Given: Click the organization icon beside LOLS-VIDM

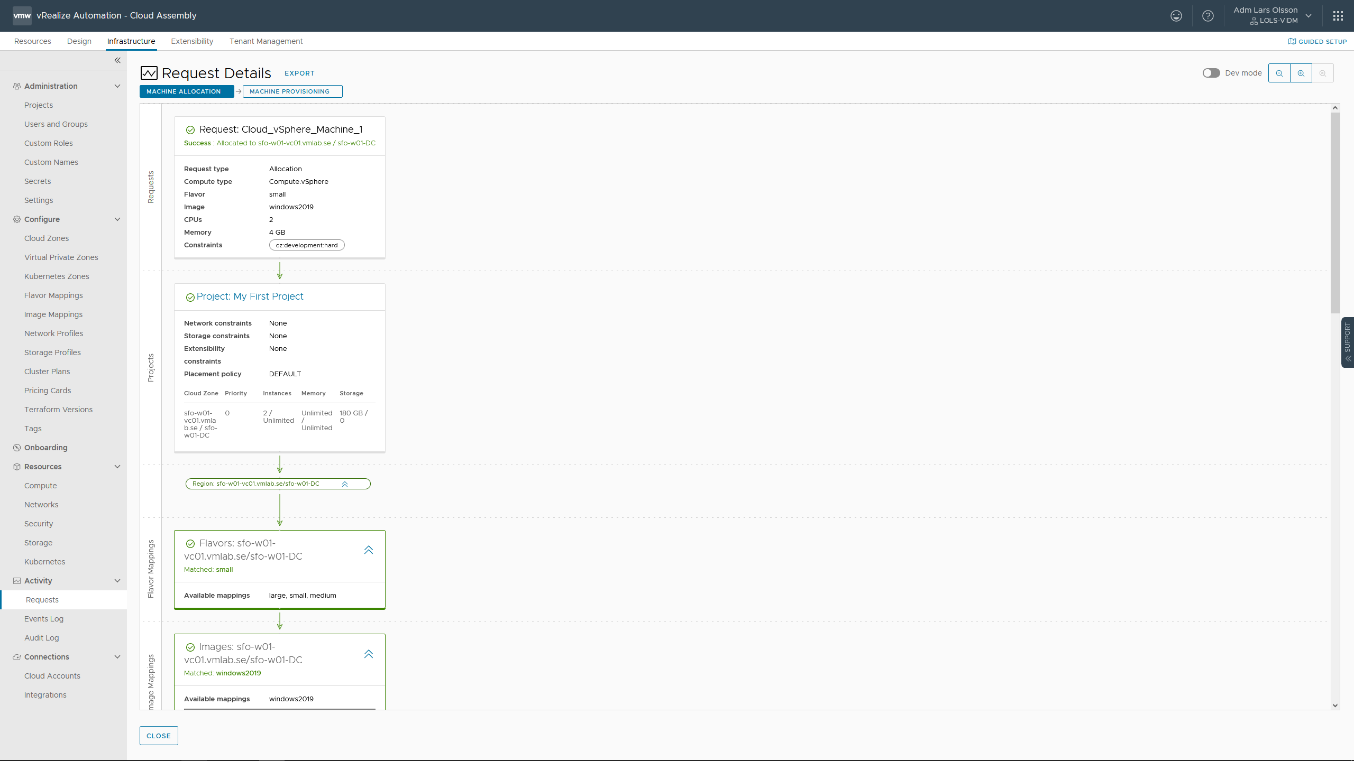Looking at the screenshot, I should 1254,21.
